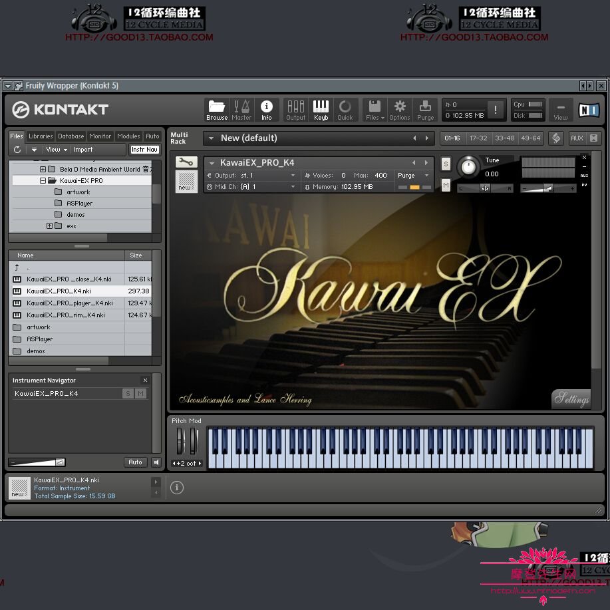Adjust the Tune knob
This screenshot has height=610, width=610.
click(x=469, y=166)
